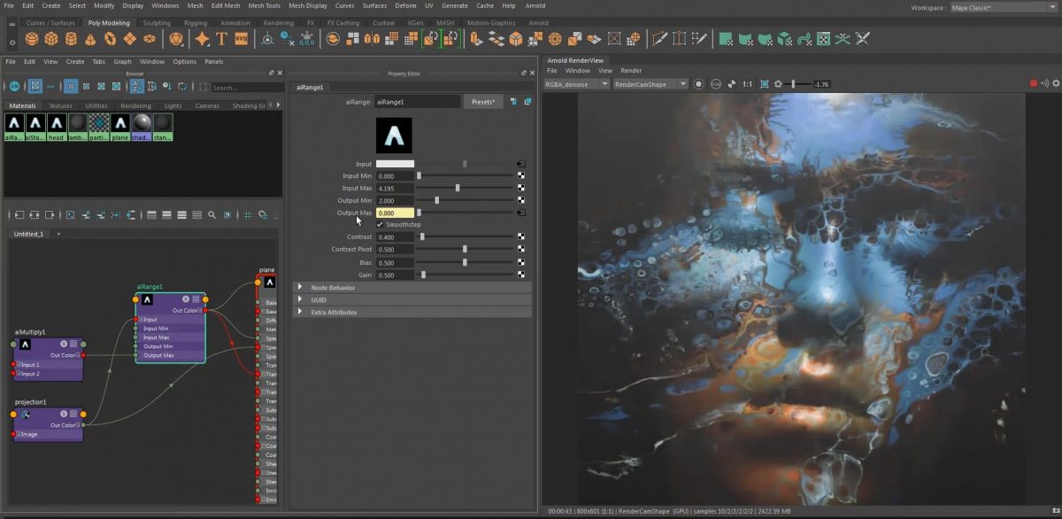The height and width of the screenshot is (519, 1062).
Task: Select the shad material thumbnail in Materials
Action: point(143,125)
